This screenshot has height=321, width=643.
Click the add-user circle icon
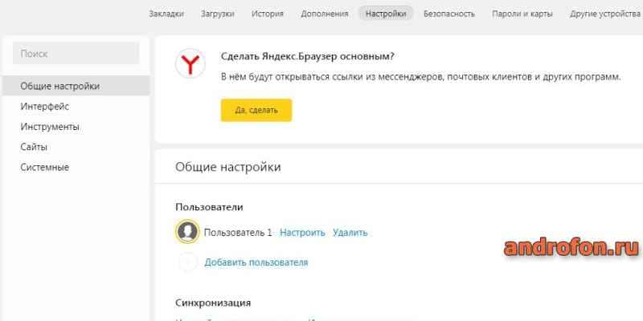pyautogui.click(x=188, y=262)
